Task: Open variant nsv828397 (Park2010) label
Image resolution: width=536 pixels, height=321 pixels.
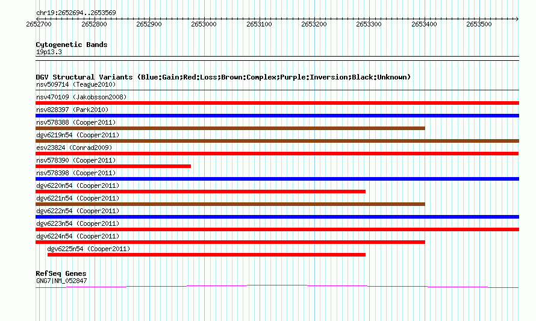Action: click(x=72, y=110)
